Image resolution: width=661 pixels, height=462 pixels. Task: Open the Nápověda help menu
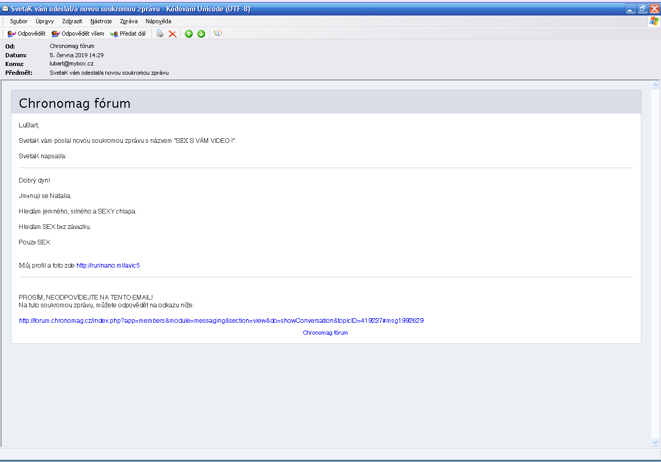[159, 21]
